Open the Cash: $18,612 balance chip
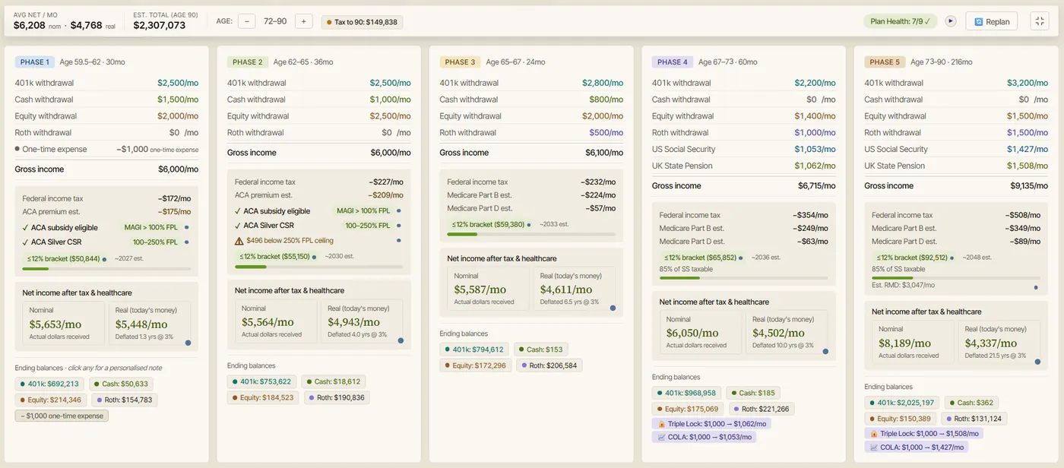The image size is (1064, 468). click(x=333, y=381)
